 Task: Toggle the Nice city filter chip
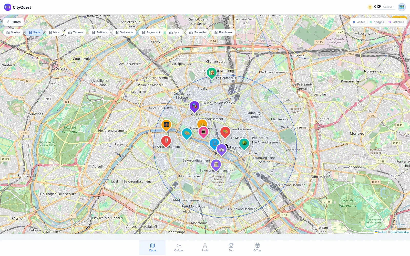pos(54,33)
